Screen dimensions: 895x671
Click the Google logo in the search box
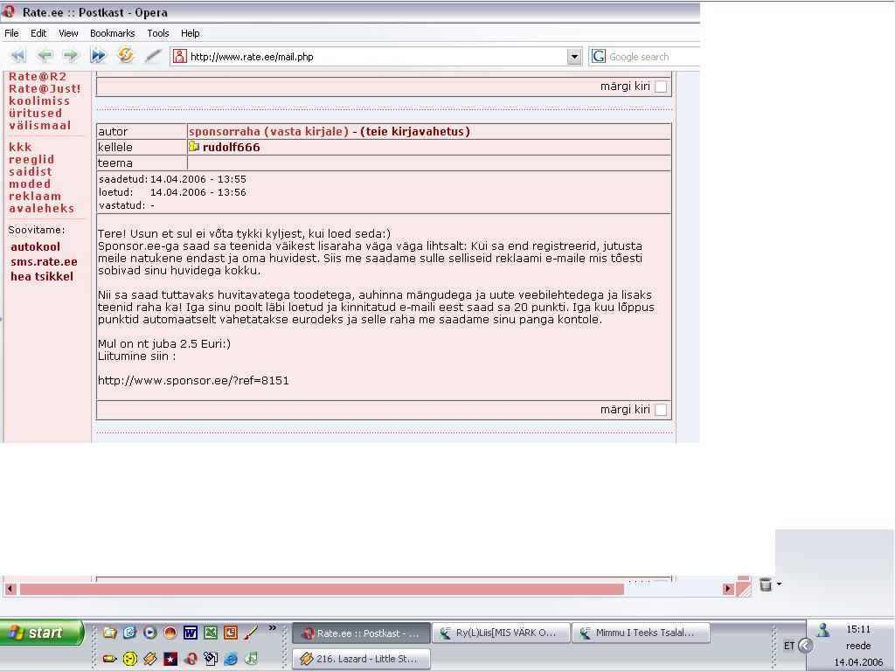click(598, 56)
